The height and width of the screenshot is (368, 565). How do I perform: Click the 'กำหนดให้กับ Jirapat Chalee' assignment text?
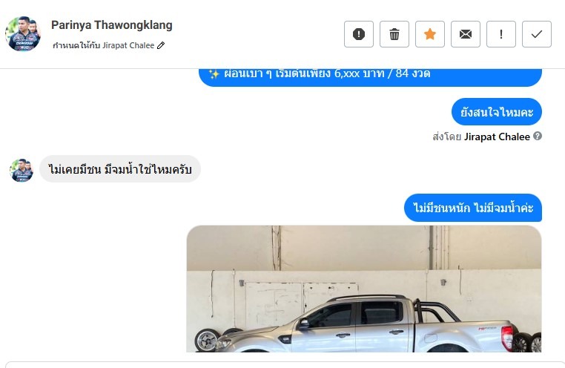(x=103, y=45)
